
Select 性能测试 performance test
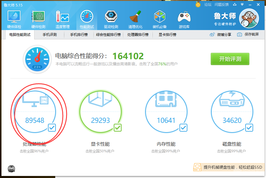pos(87,20)
